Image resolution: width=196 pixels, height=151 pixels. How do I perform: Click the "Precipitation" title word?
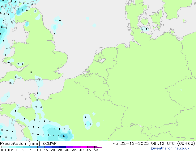point(13,144)
